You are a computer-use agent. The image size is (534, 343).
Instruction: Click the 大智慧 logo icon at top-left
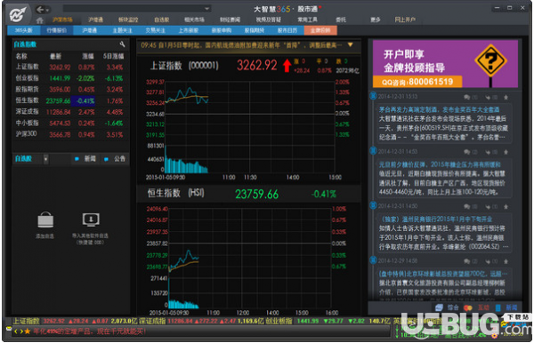[x=18, y=14]
